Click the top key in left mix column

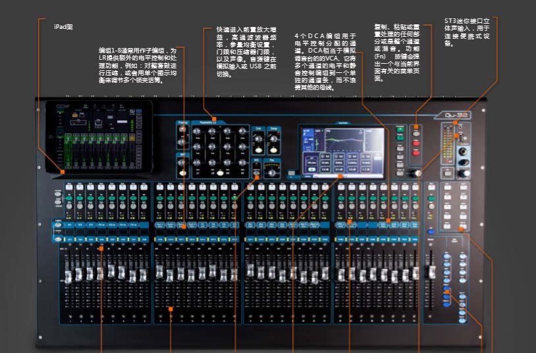pos(447,256)
